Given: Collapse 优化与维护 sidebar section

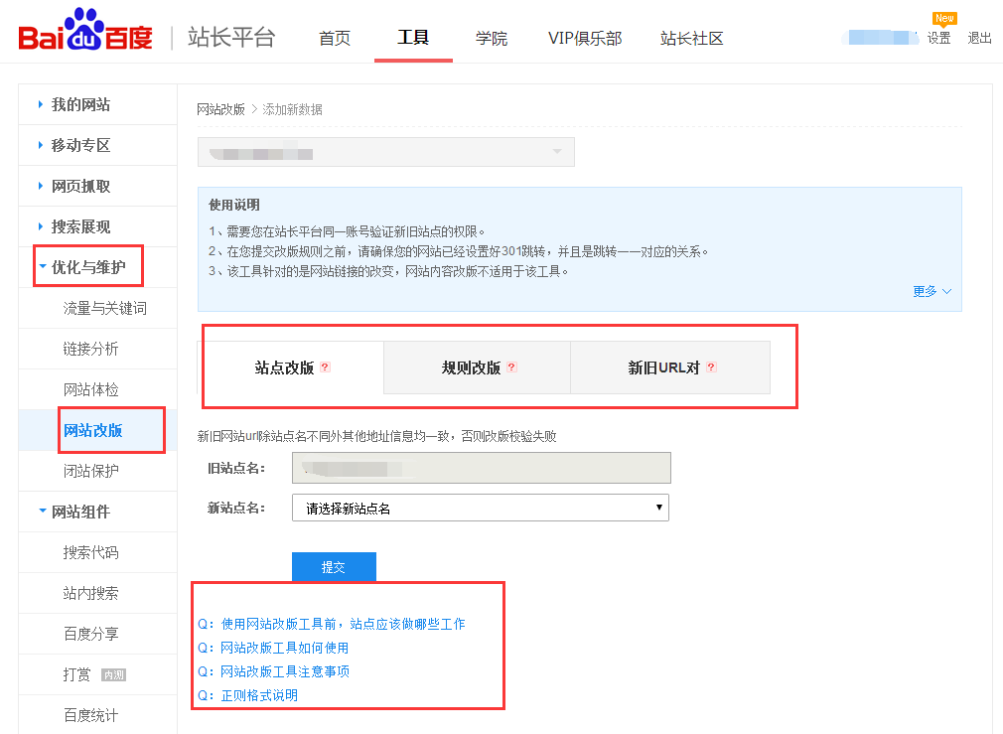Looking at the screenshot, I should pos(87,267).
